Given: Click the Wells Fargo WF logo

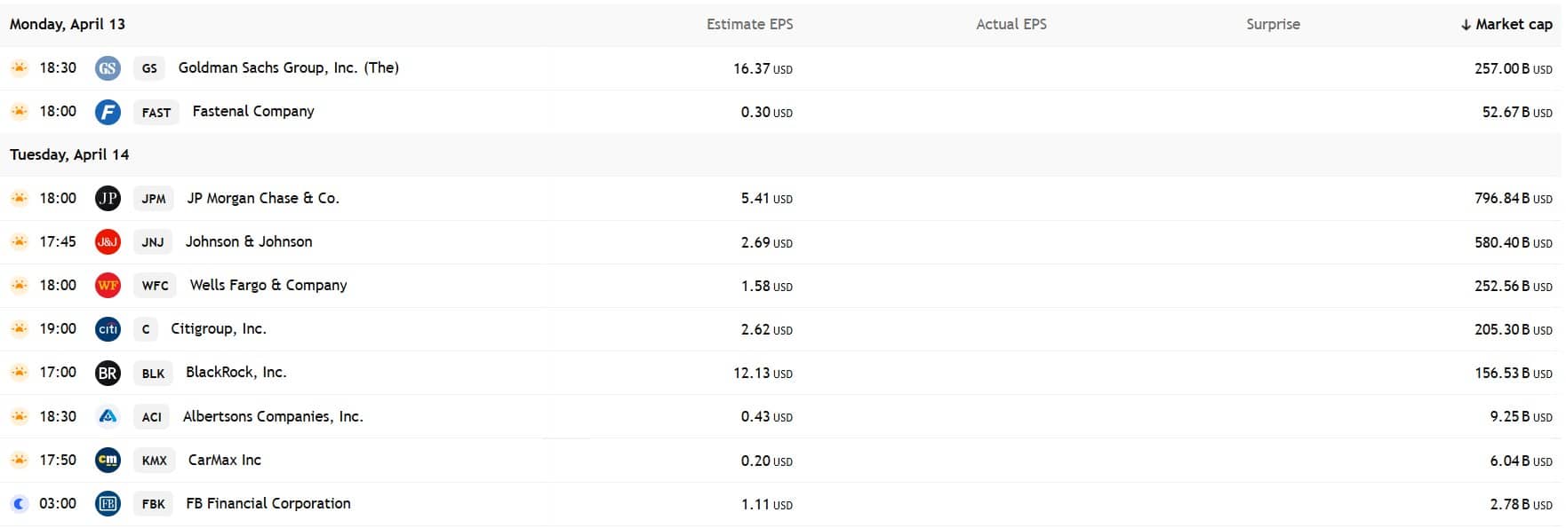Looking at the screenshot, I should (108, 285).
